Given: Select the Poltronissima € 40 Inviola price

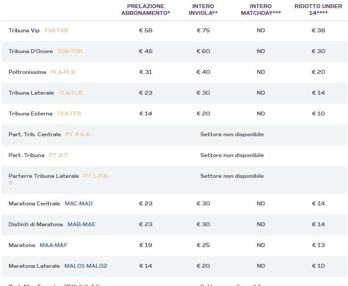Looking at the screenshot, I should 203,72.
